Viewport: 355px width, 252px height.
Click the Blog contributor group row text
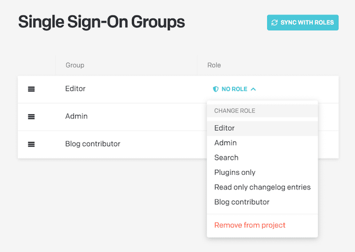click(x=93, y=144)
